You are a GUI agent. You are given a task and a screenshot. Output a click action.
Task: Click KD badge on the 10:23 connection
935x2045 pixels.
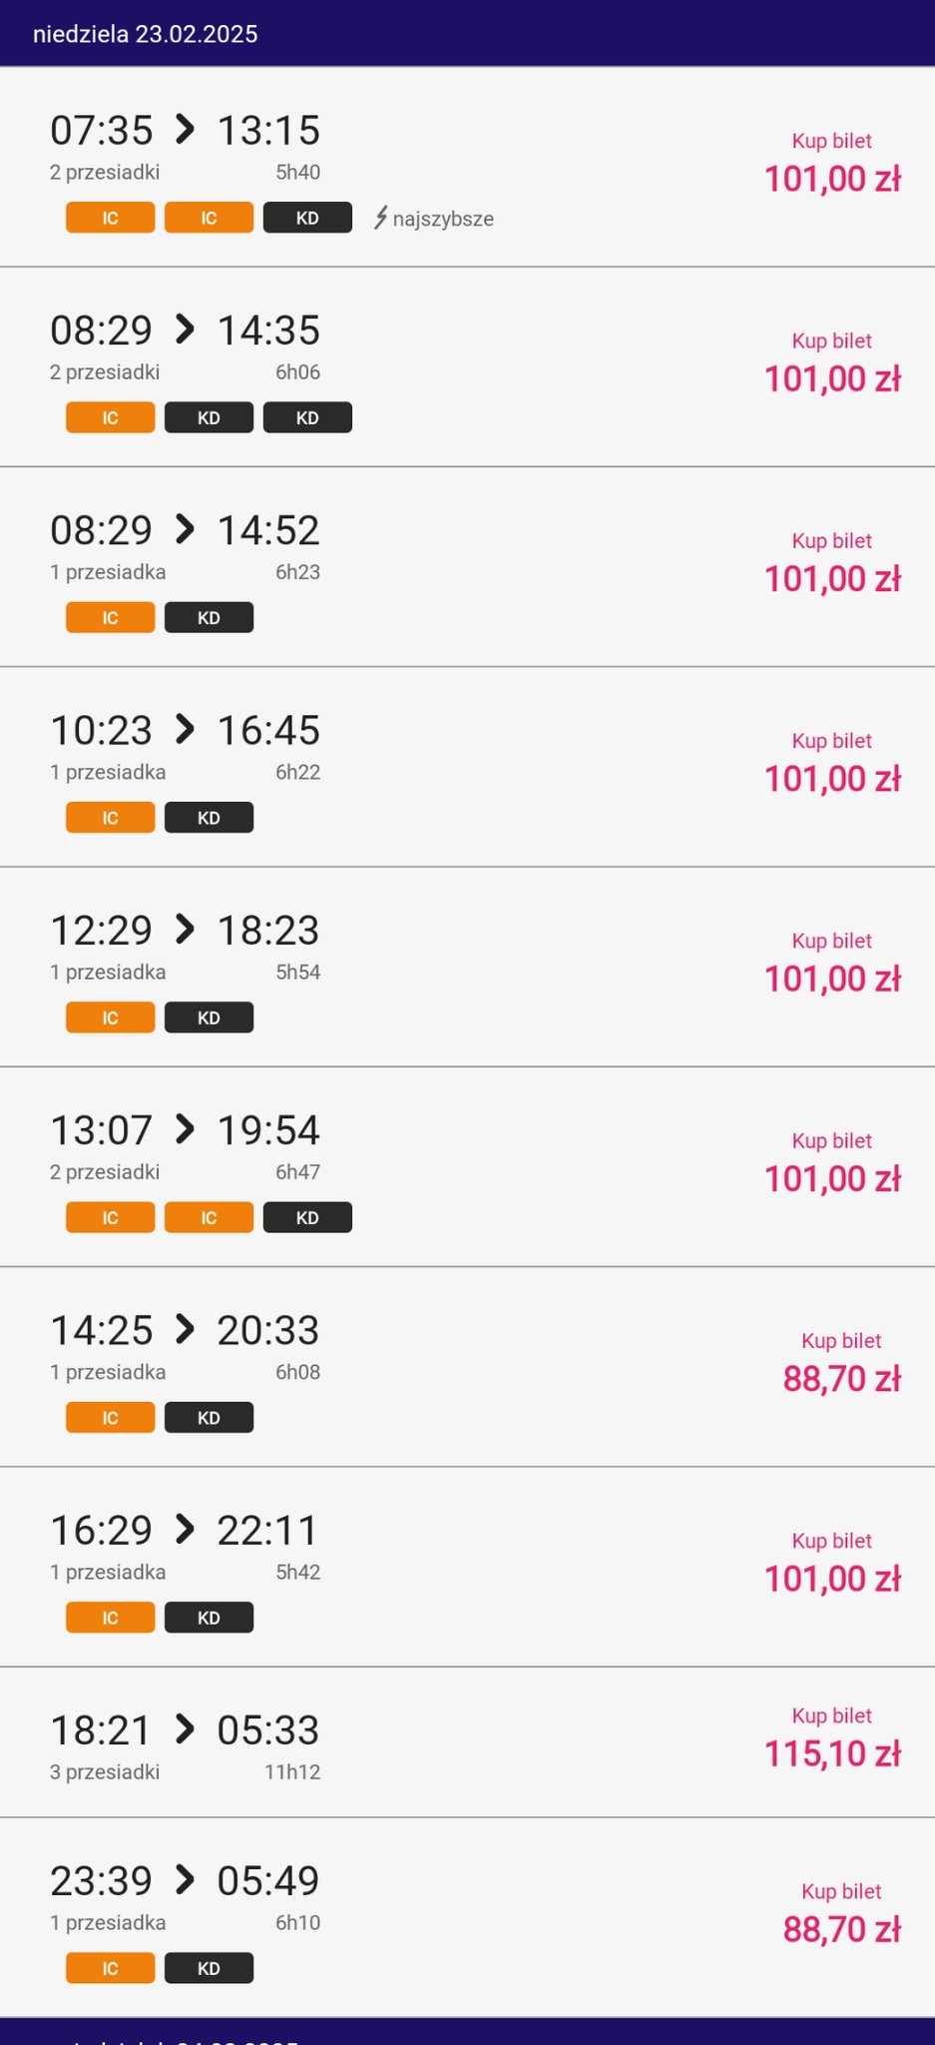[x=209, y=818]
